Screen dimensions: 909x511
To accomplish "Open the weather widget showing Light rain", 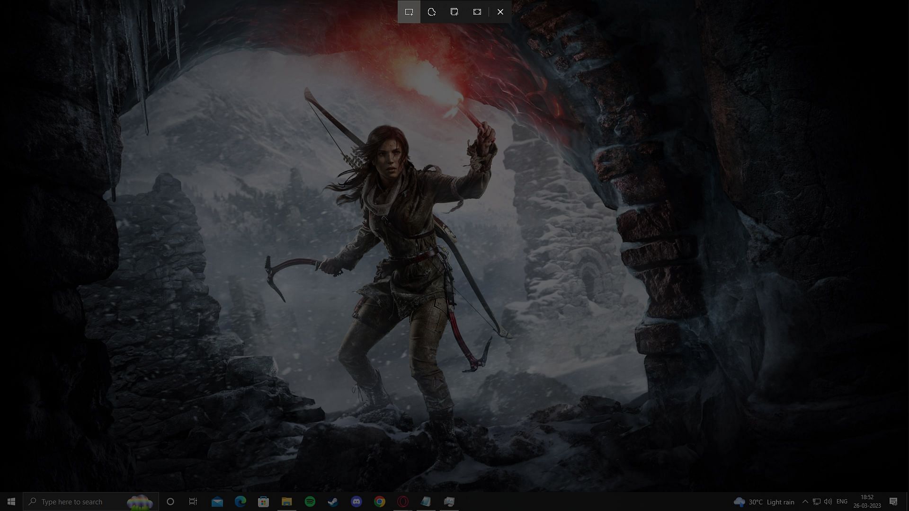I will [x=764, y=502].
